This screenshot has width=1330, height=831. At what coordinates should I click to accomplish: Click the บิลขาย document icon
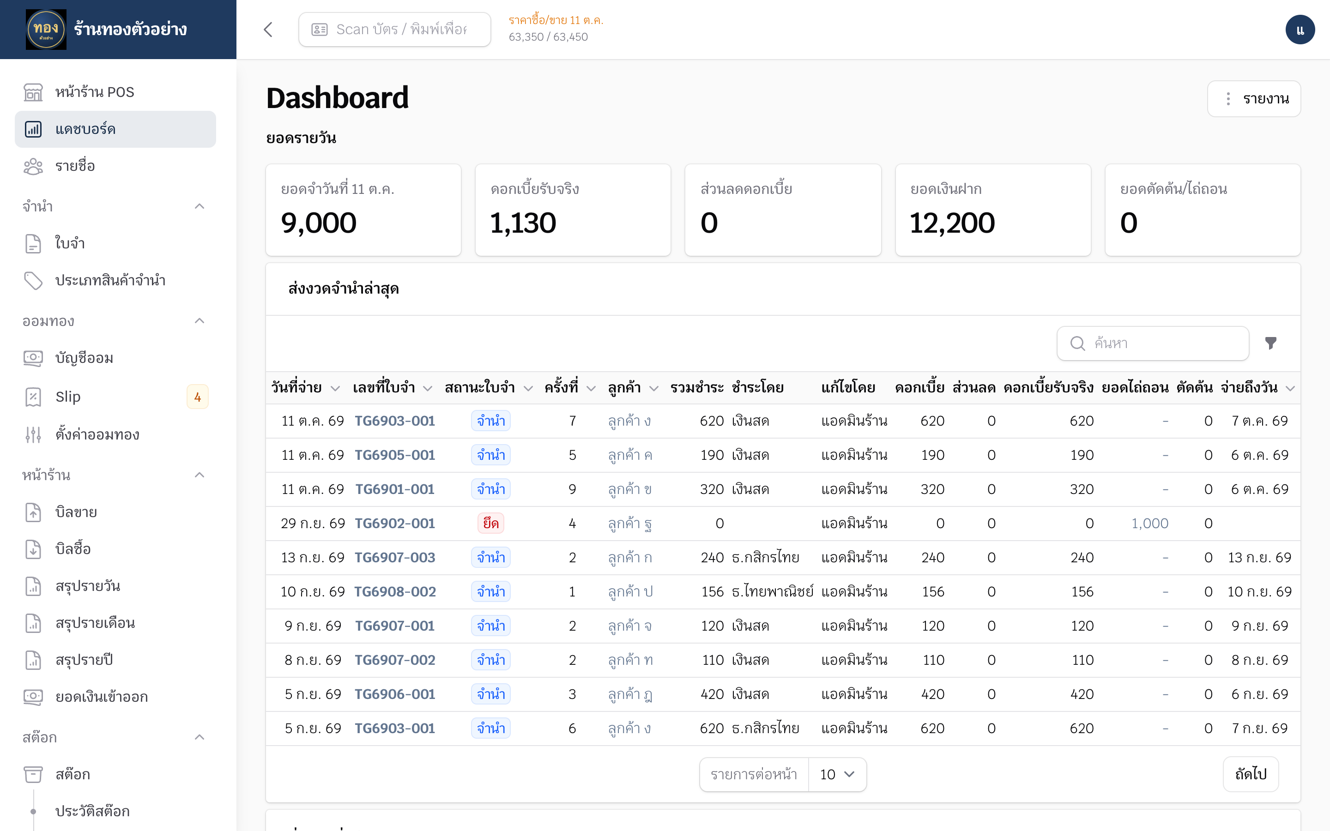click(x=33, y=512)
